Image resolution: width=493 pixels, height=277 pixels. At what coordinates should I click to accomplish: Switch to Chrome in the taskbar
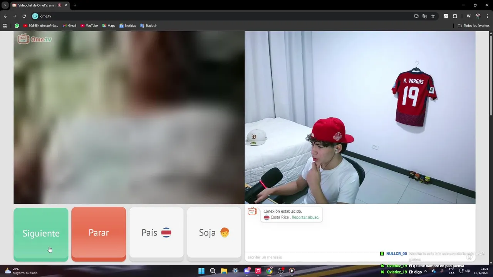(269, 271)
